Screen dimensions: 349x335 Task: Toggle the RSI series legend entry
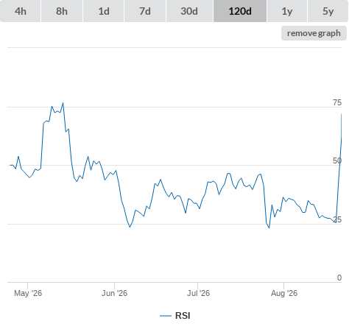coord(175,316)
